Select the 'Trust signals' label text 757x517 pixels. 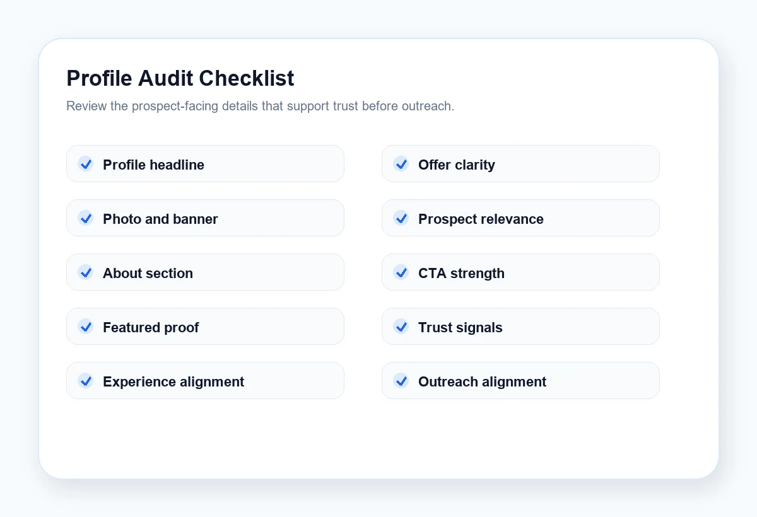point(461,327)
